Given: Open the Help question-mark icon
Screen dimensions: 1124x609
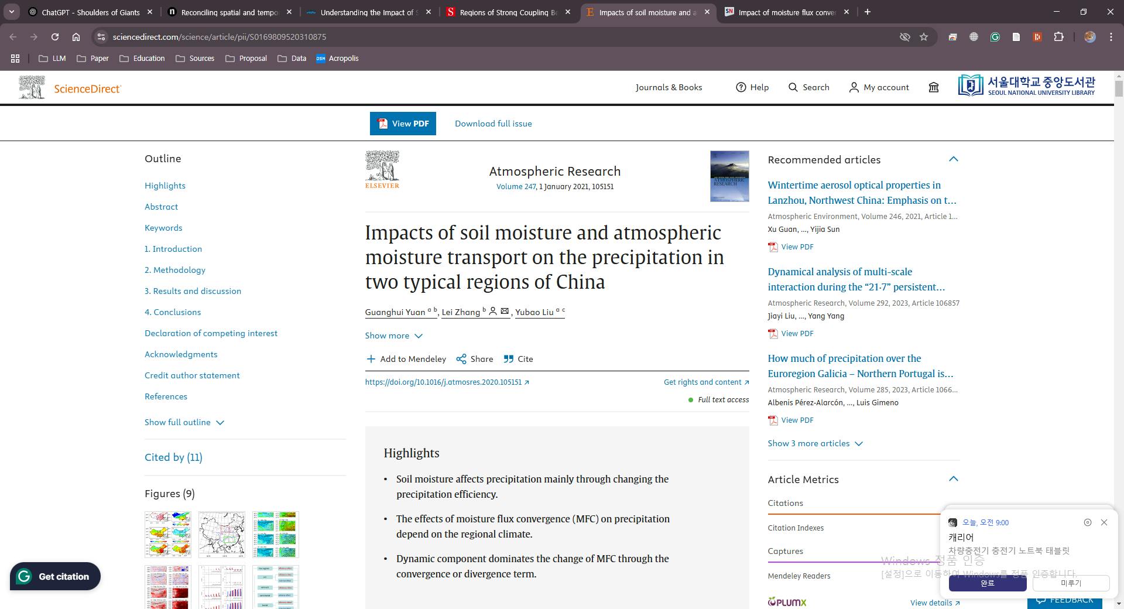Looking at the screenshot, I should click(x=741, y=87).
